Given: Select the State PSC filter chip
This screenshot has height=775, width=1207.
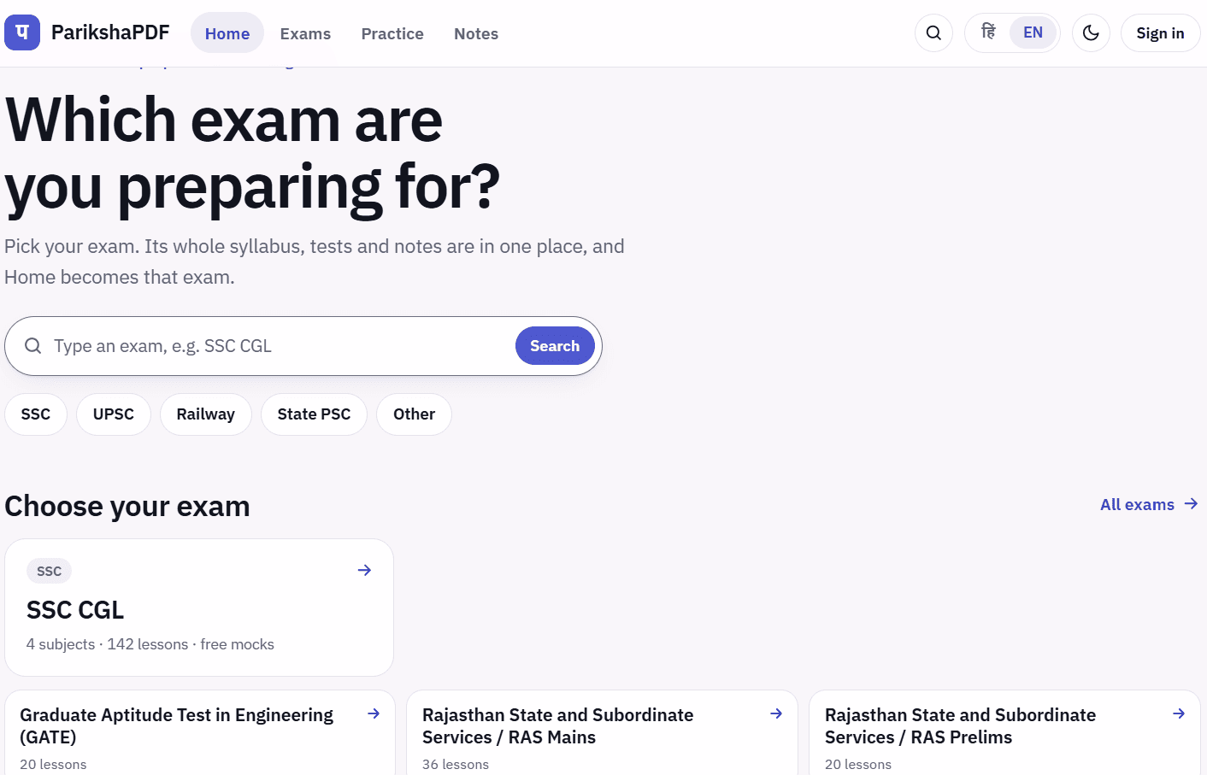Looking at the screenshot, I should click(314, 414).
